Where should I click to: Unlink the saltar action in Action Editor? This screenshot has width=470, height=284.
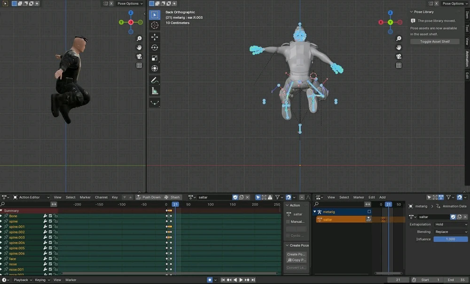247,197
